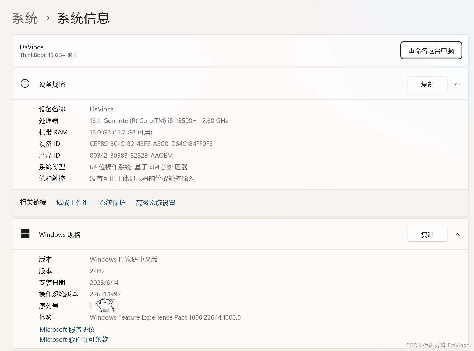This screenshot has width=474, height=351.
Task: Select product ID 00342-30983 value
Action: pyautogui.click(x=131, y=156)
